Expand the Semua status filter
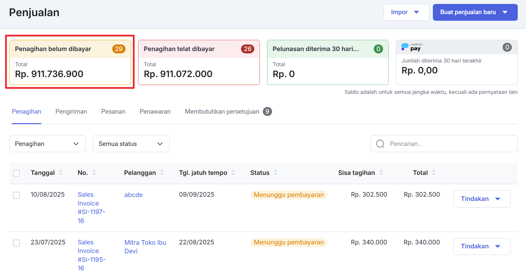The image size is (526, 277). coord(131,144)
